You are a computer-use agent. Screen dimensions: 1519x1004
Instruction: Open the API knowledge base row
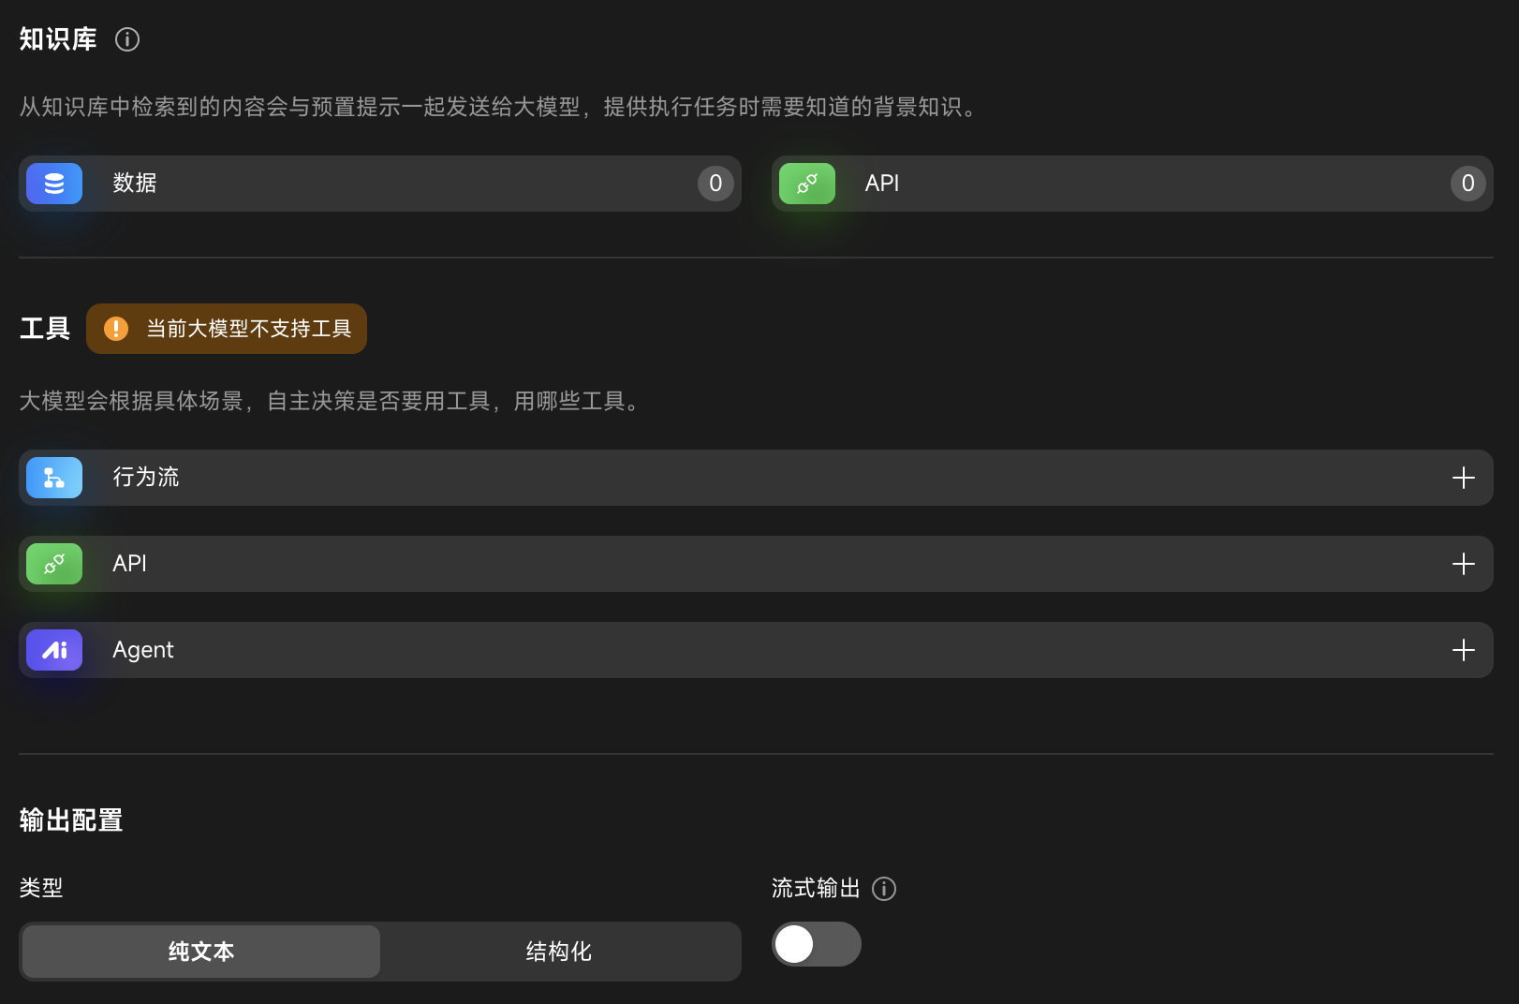click(x=1124, y=184)
